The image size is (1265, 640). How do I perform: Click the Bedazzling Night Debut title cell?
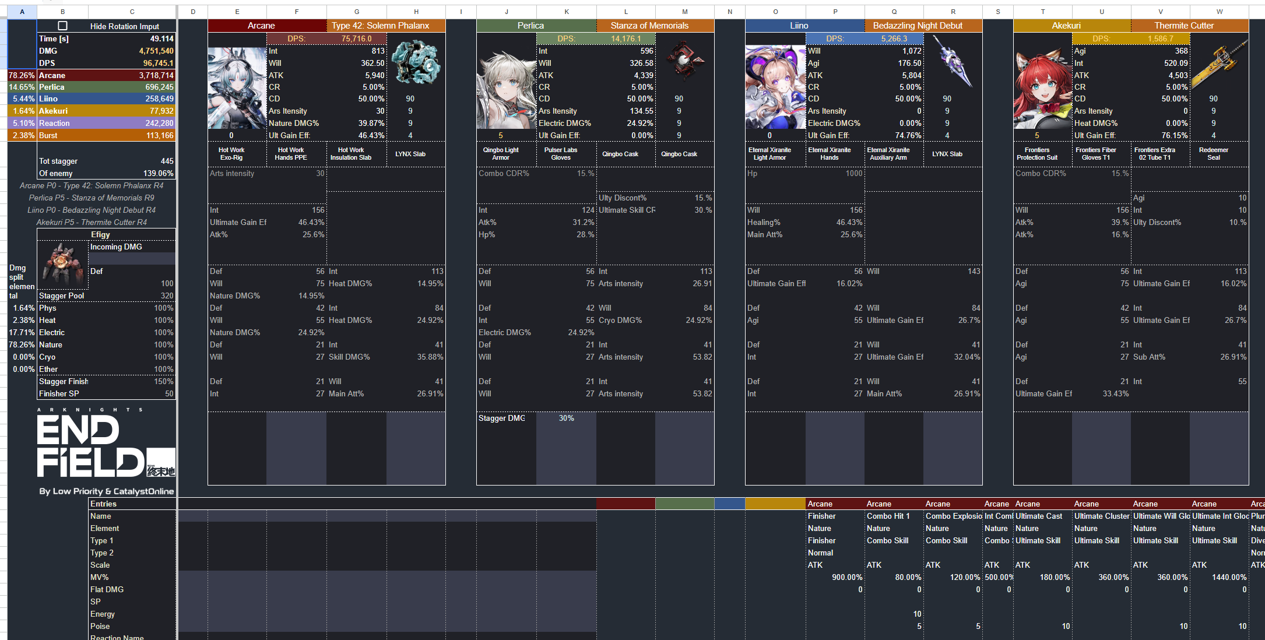click(x=923, y=26)
